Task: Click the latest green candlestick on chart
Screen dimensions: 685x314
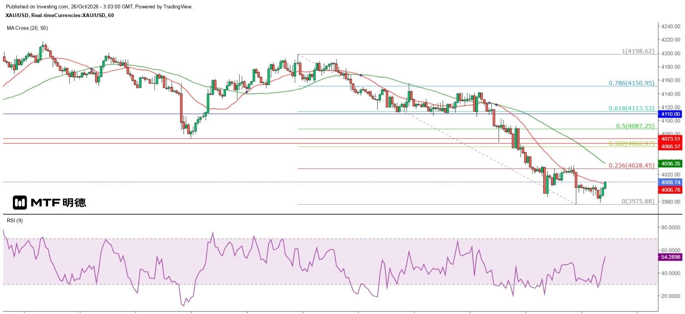Action: [x=605, y=185]
